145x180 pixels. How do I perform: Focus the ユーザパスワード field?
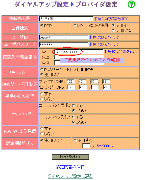click(x=64, y=44)
